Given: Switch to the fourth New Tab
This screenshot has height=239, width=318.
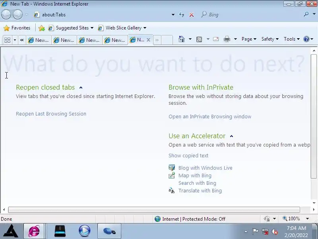Looking at the screenshot, I should coord(115,40).
